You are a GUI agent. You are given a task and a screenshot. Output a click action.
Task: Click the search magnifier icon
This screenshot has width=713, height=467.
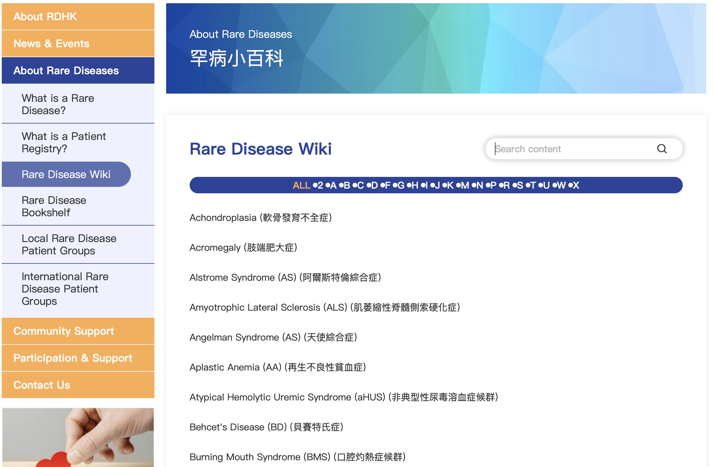661,149
